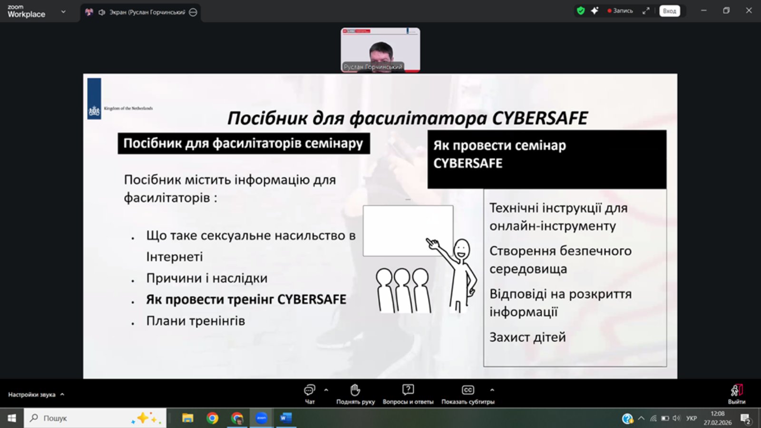Open the Q&A panel icon
The image size is (761, 428).
click(x=408, y=390)
